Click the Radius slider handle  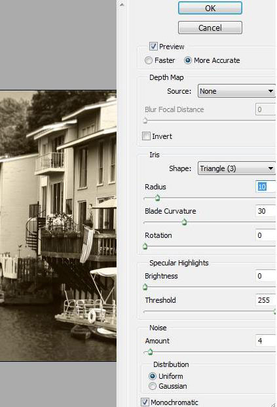pos(157,199)
